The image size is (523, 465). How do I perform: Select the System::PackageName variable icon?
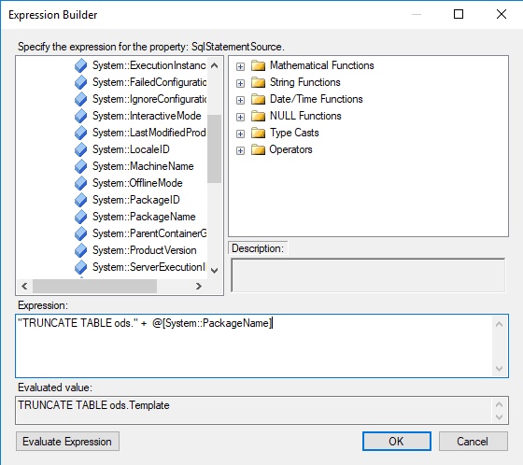tap(80, 217)
